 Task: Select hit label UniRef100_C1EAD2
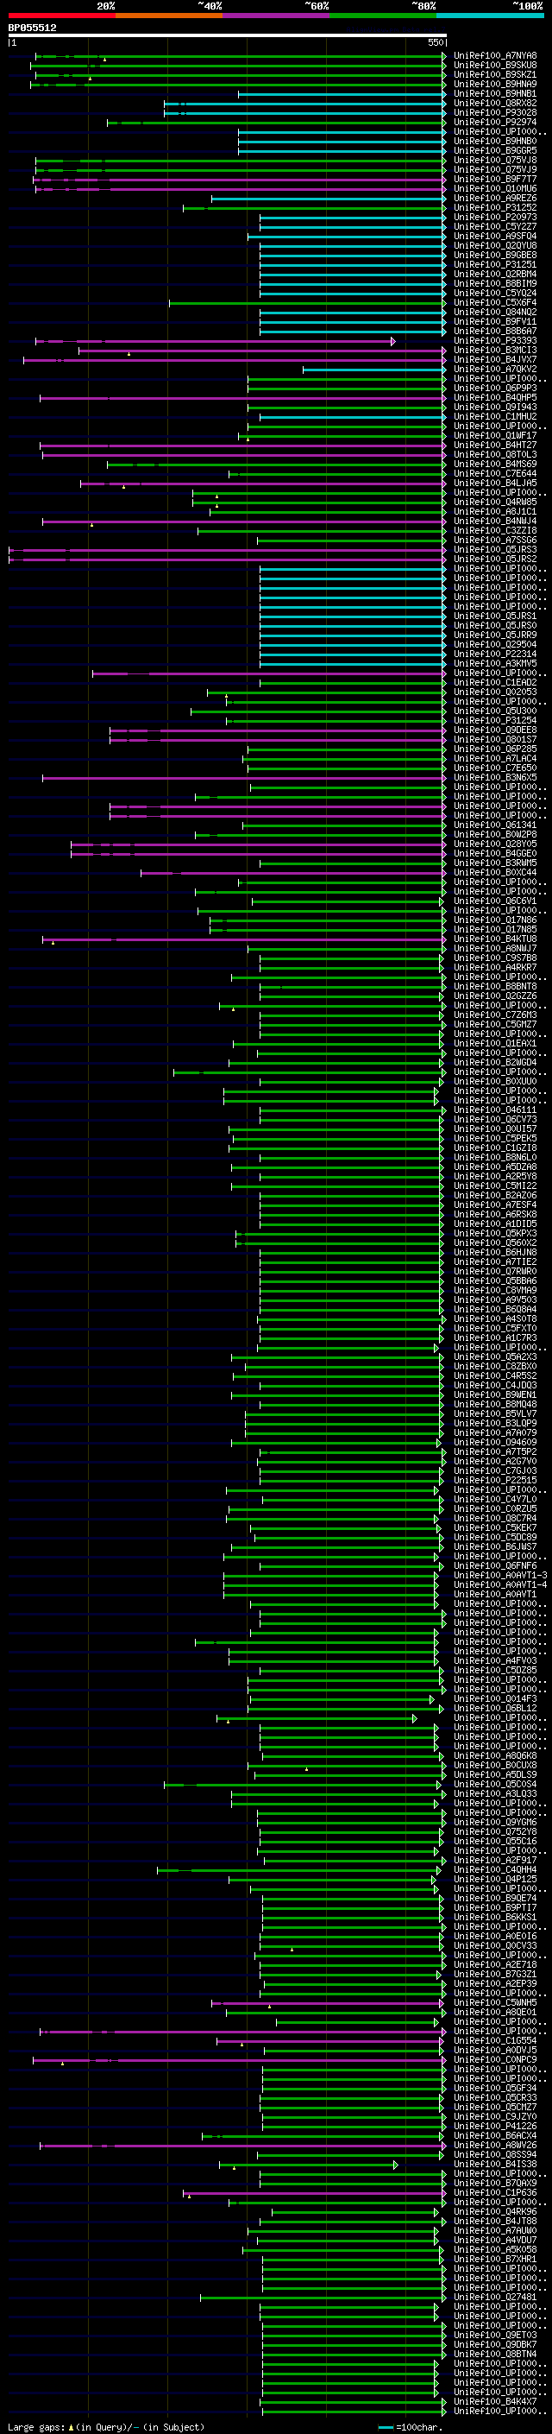tap(495, 682)
